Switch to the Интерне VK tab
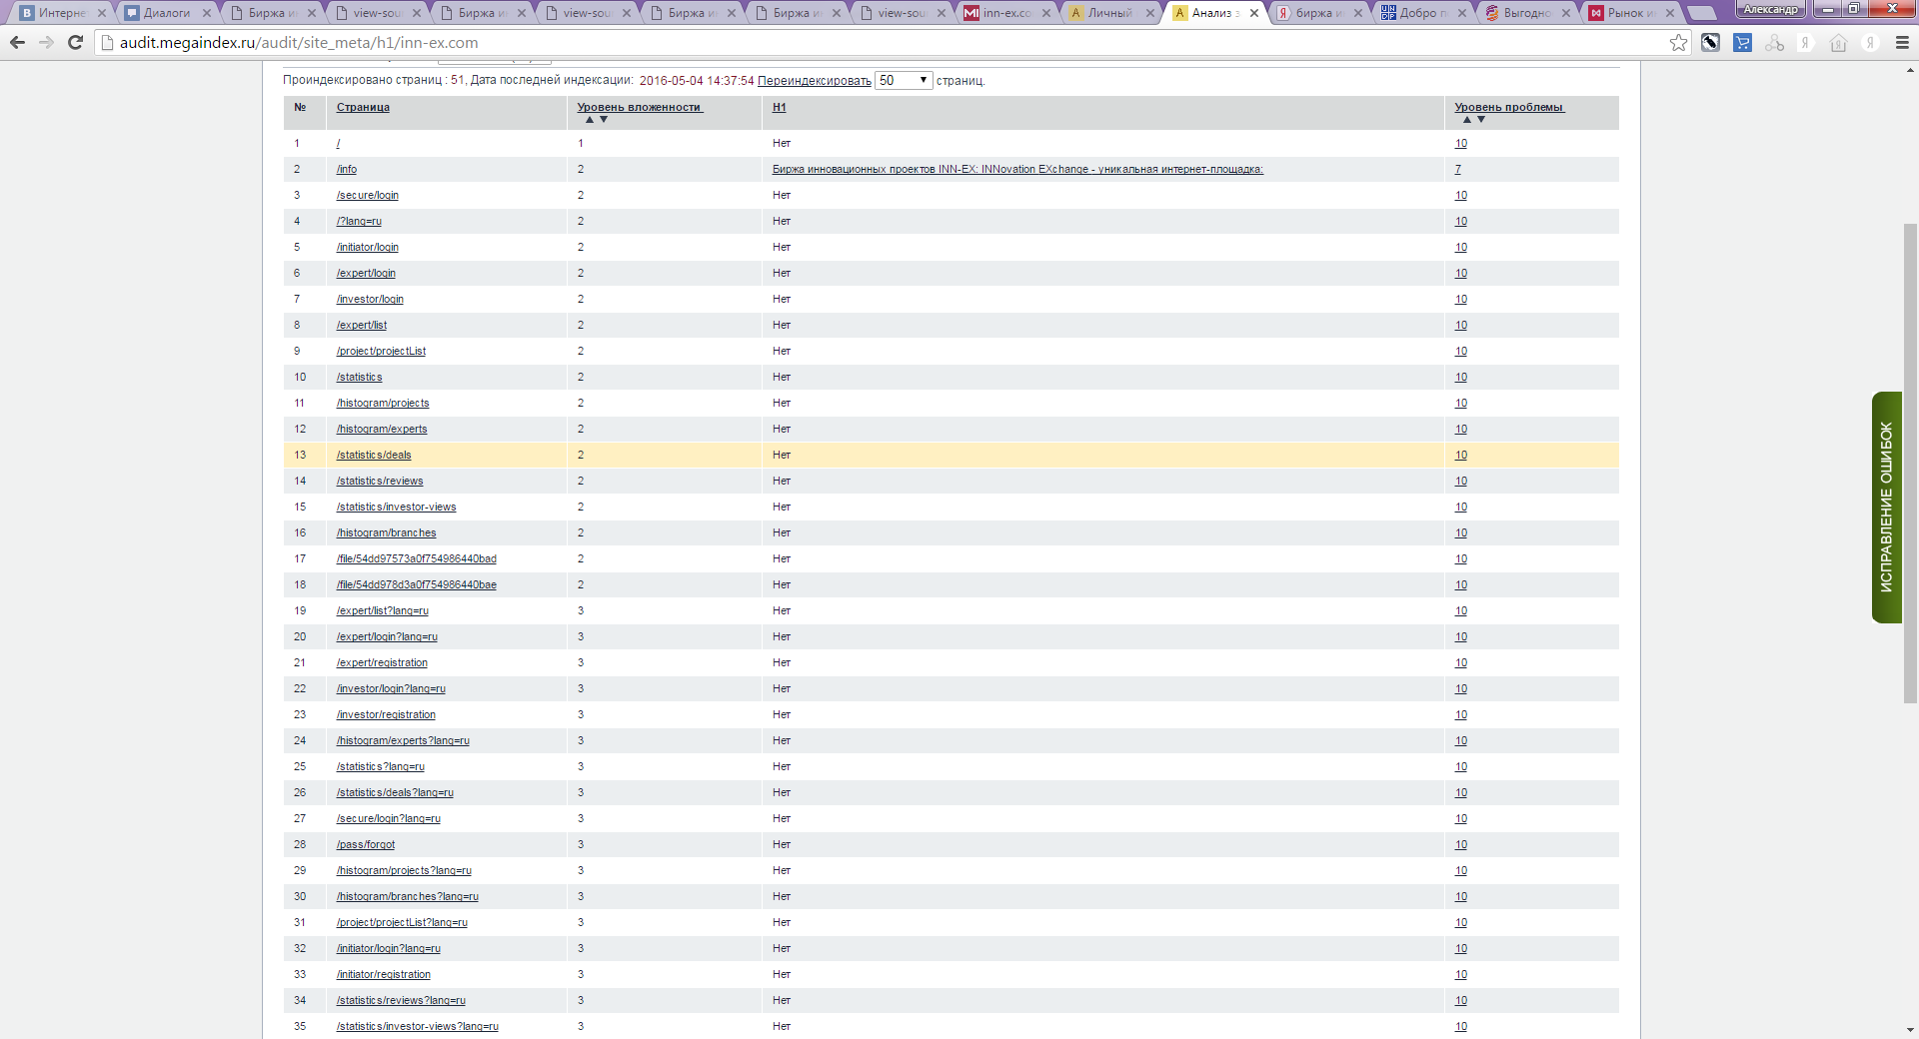This screenshot has height=1039, width=1919. click(58, 13)
